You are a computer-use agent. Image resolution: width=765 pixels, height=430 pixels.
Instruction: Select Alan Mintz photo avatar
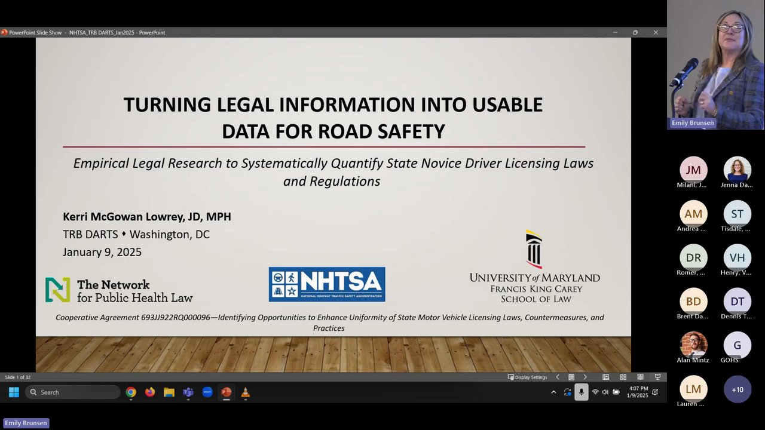point(693,345)
